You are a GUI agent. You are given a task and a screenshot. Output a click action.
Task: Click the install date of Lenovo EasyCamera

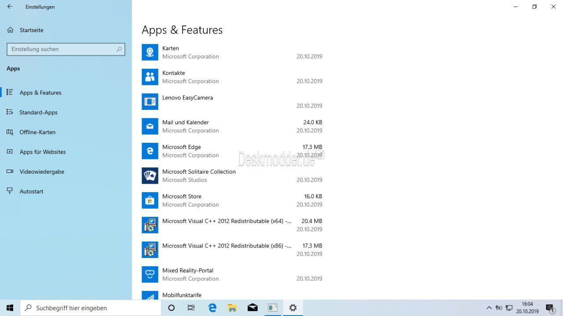tap(309, 105)
